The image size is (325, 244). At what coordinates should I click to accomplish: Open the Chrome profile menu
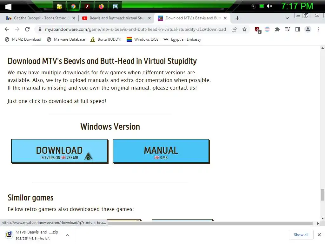308,29
